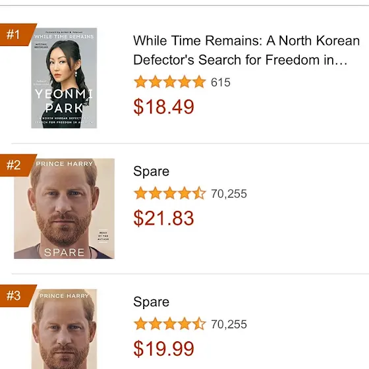The image size is (369, 369).
Task: Open the While Time Remains book cover
Action: pos(64,78)
